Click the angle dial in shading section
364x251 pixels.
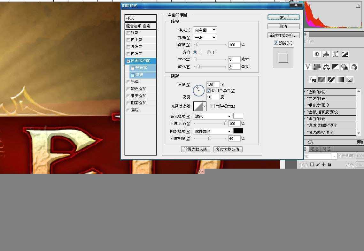[x=199, y=90]
